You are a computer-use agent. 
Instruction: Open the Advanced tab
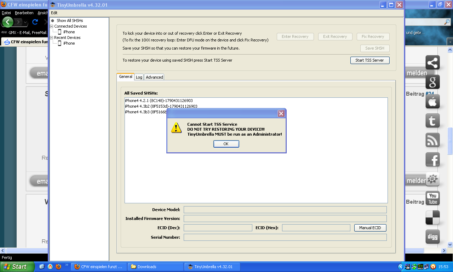(154, 77)
